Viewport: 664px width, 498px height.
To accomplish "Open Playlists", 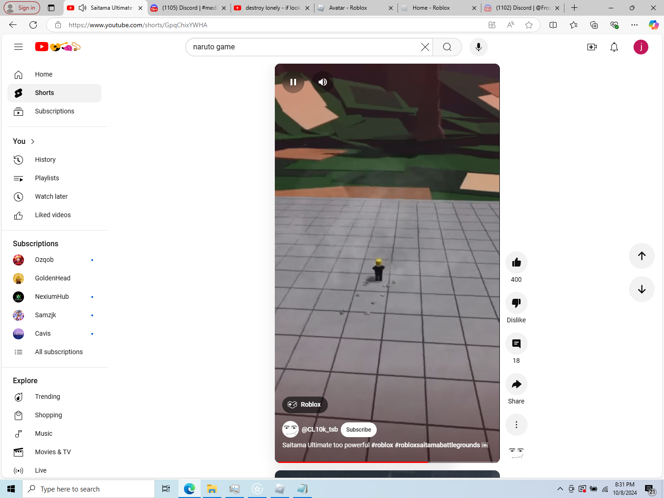I will [54, 178].
